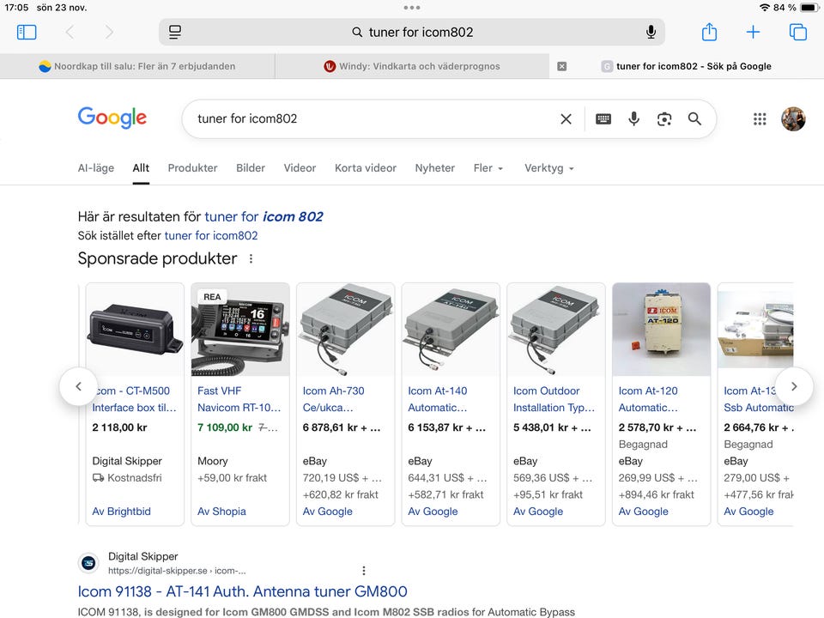824x618 pixels.
Task: Click the Navicom VHF radio REA thumbnail
Action: tap(240, 330)
